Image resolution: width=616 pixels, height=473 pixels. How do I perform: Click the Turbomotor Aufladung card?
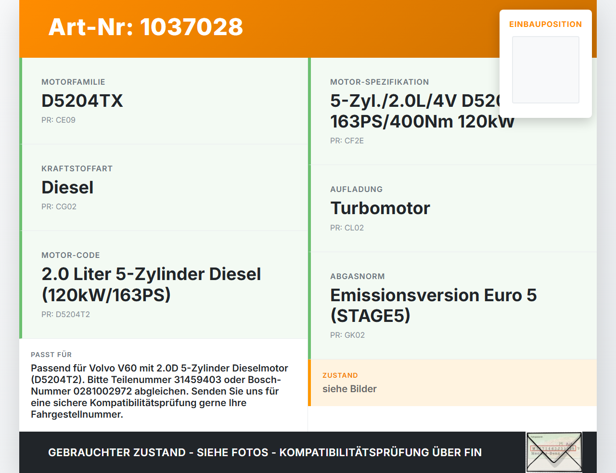tap(453, 208)
